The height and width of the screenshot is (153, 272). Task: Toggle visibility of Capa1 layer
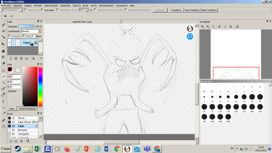tap(9, 43)
